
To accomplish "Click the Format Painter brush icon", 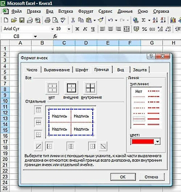I will 100,20.
